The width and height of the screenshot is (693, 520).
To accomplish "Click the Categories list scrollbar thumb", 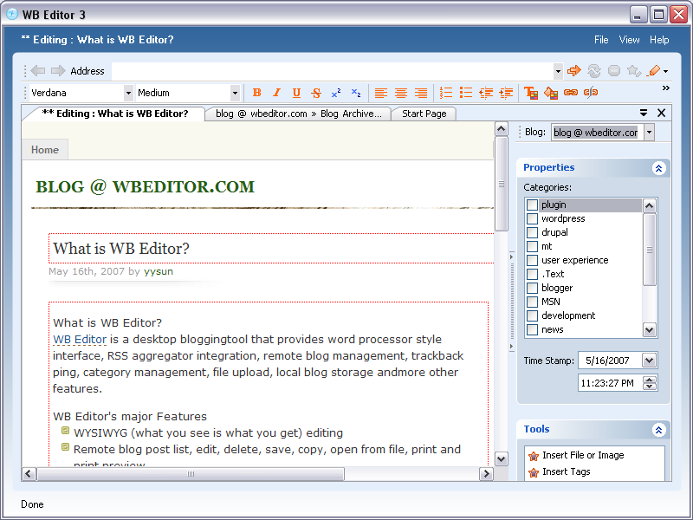I will pyautogui.click(x=649, y=250).
